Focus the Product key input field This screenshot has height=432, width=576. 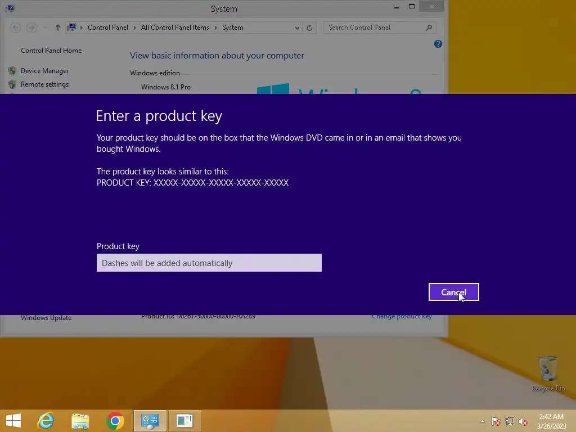[x=209, y=263]
